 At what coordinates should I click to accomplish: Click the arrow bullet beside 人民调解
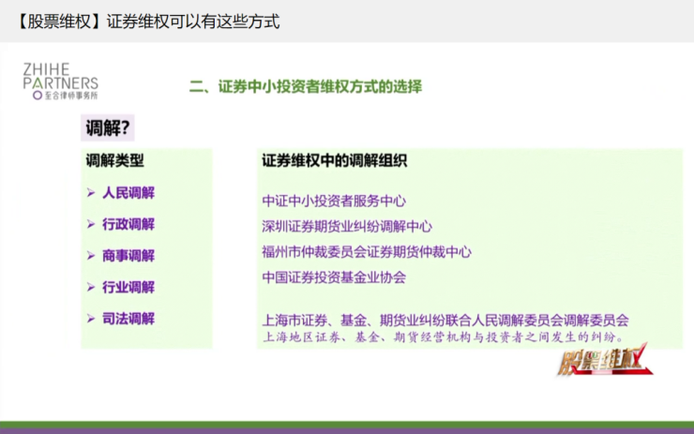[91, 192]
